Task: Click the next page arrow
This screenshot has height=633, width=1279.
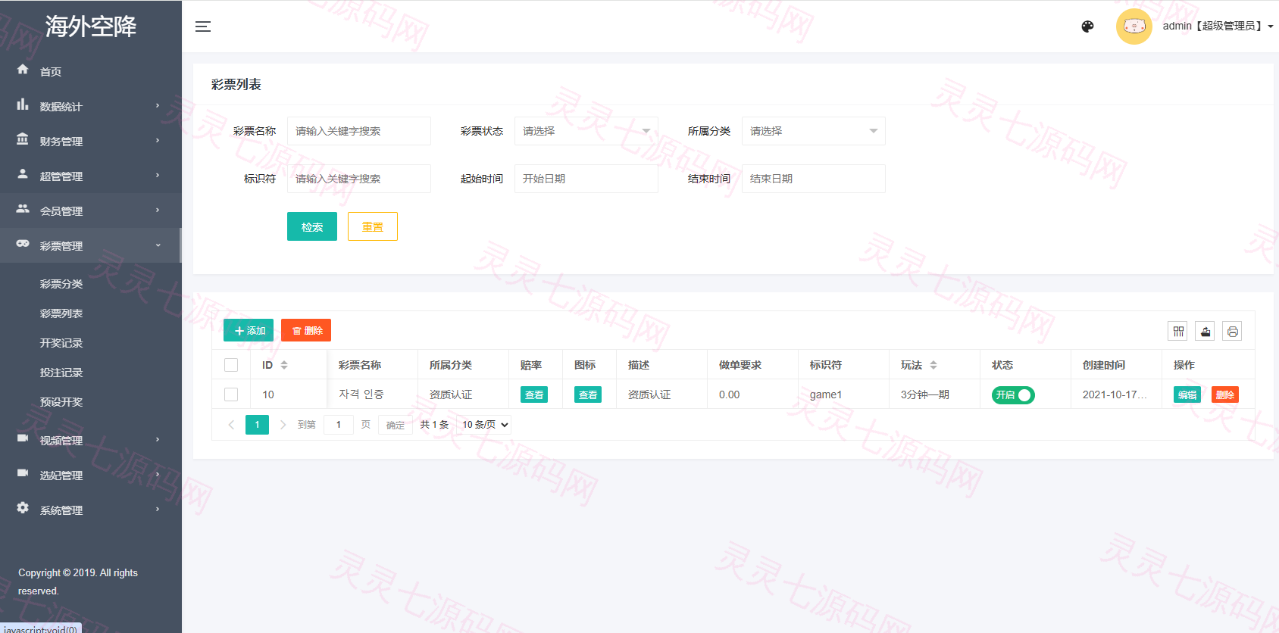Action: [x=283, y=425]
